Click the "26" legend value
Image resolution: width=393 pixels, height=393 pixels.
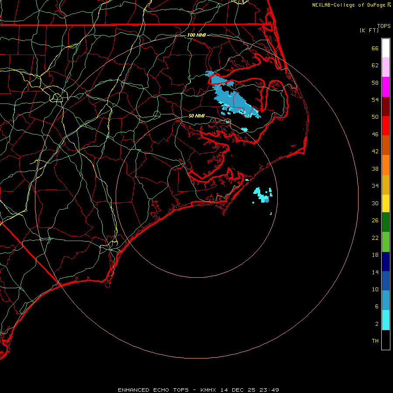tap(375, 221)
